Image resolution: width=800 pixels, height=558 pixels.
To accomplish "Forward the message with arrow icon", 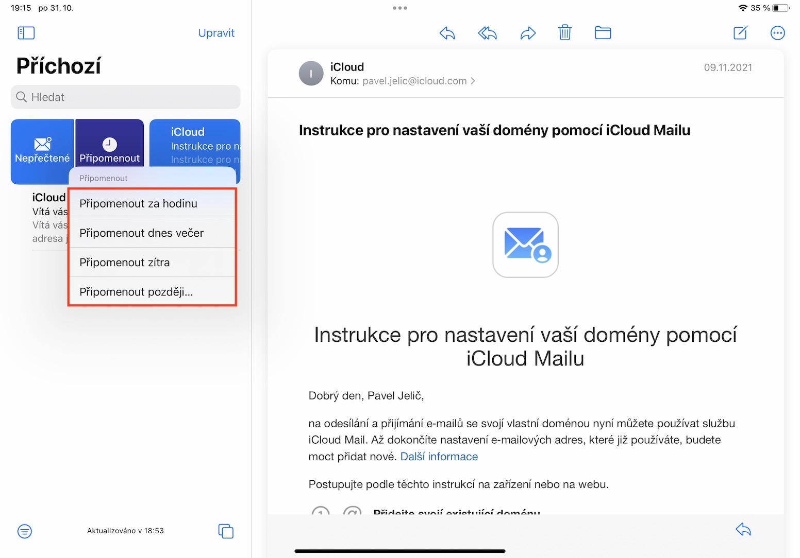I will point(528,33).
